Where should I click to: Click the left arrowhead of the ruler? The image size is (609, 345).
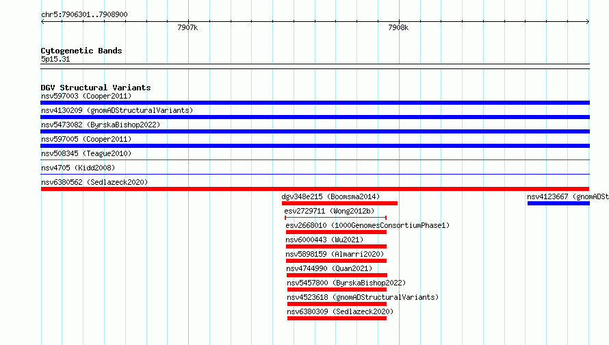pyautogui.click(x=42, y=21)
